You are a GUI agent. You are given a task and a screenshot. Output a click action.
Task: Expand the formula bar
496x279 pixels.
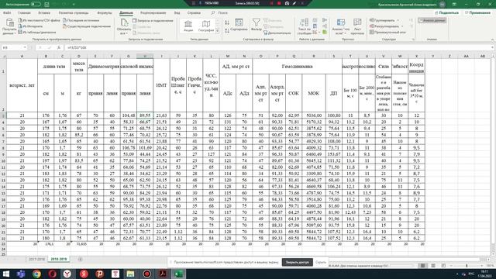click(492, 47)
